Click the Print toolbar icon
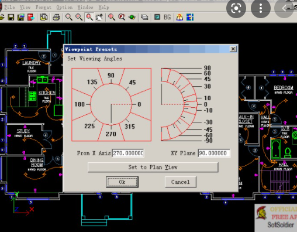The height and width of the screenshot is (232, 297). tap(57, 18)
